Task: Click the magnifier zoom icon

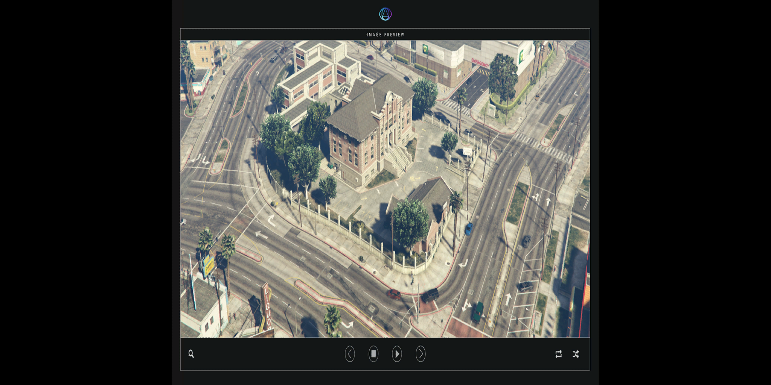Action: (x=191, y=354)
